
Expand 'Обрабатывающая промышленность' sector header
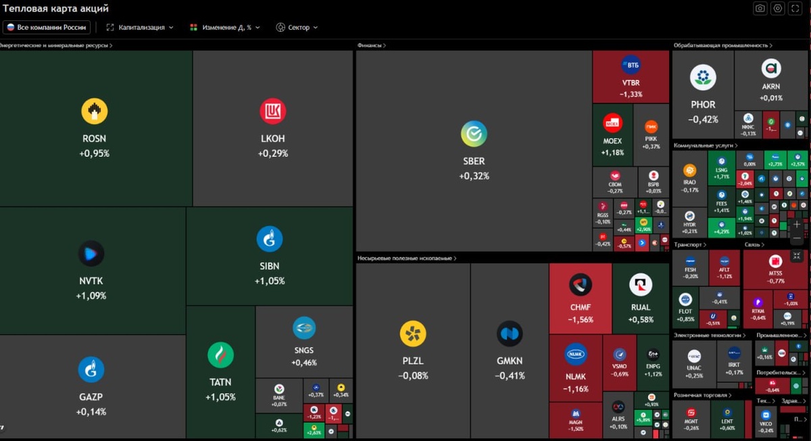[x=723, y=45]
